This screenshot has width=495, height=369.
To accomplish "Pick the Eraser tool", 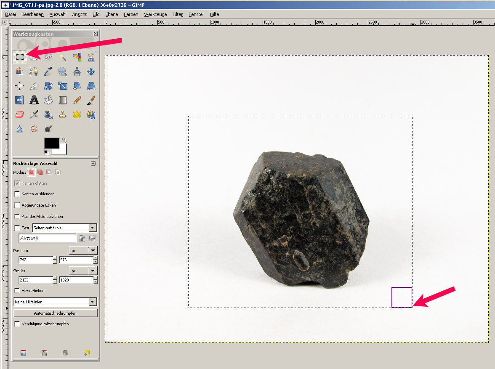I will (x=20, y=114).
